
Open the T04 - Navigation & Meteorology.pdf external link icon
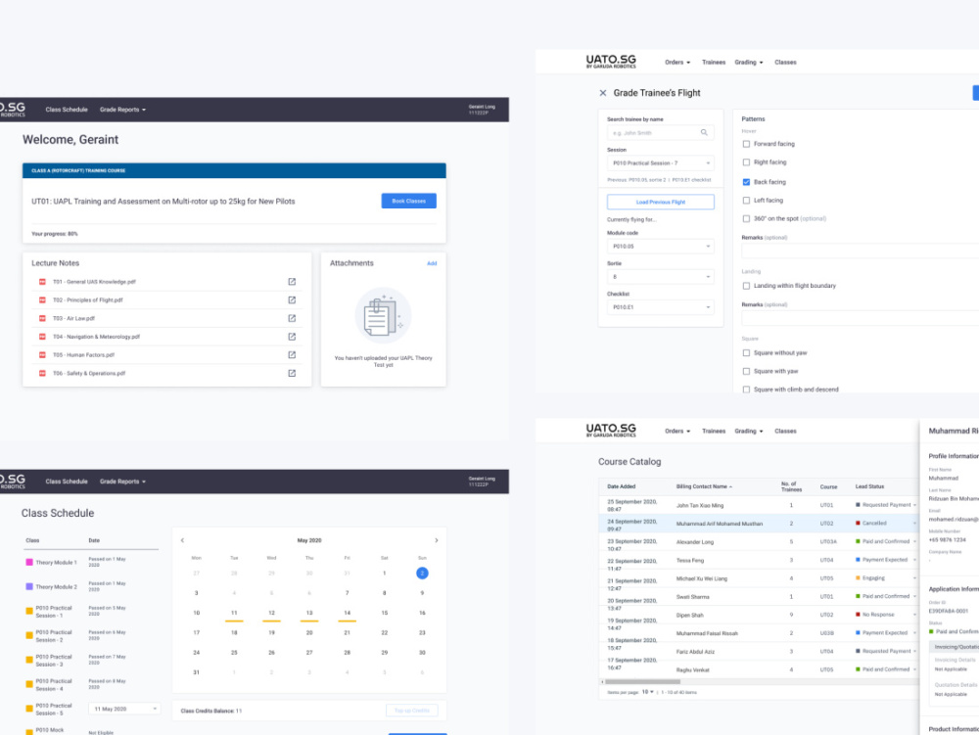pyautogui.click(x=292, y=337)
